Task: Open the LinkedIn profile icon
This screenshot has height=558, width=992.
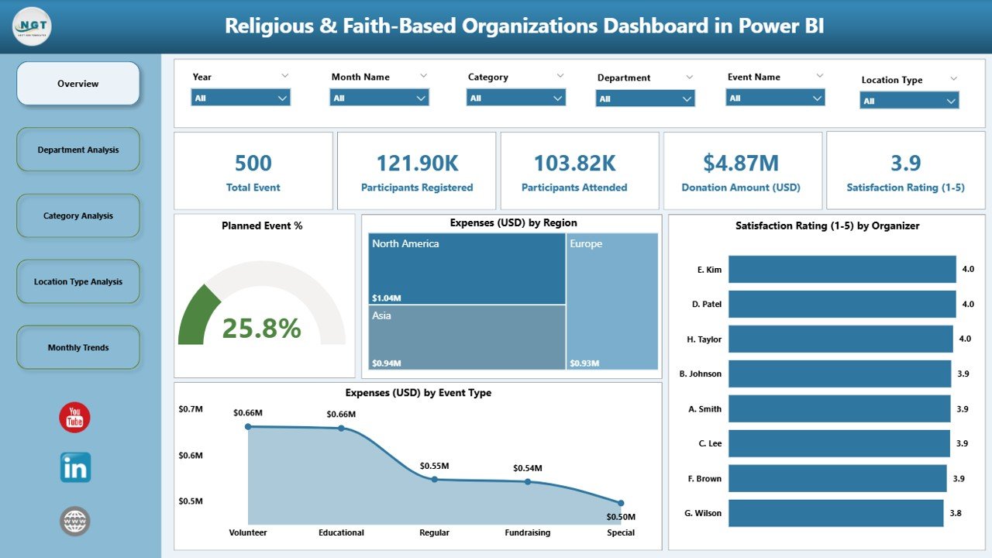Action: [x=74, y=467]
